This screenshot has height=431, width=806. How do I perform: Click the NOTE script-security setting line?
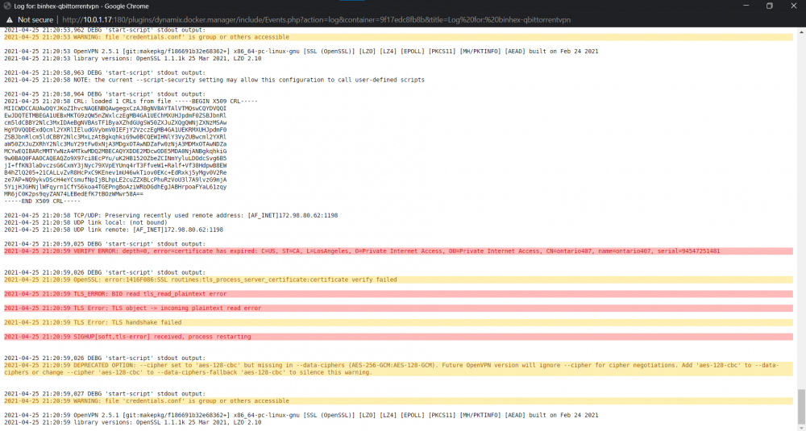point(214,80)
